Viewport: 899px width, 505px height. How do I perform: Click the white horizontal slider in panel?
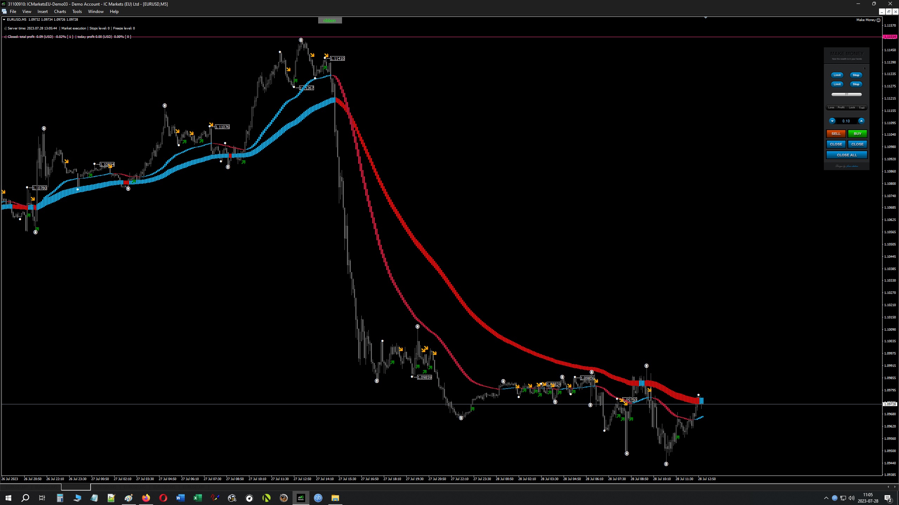click(x=846, y=94)
